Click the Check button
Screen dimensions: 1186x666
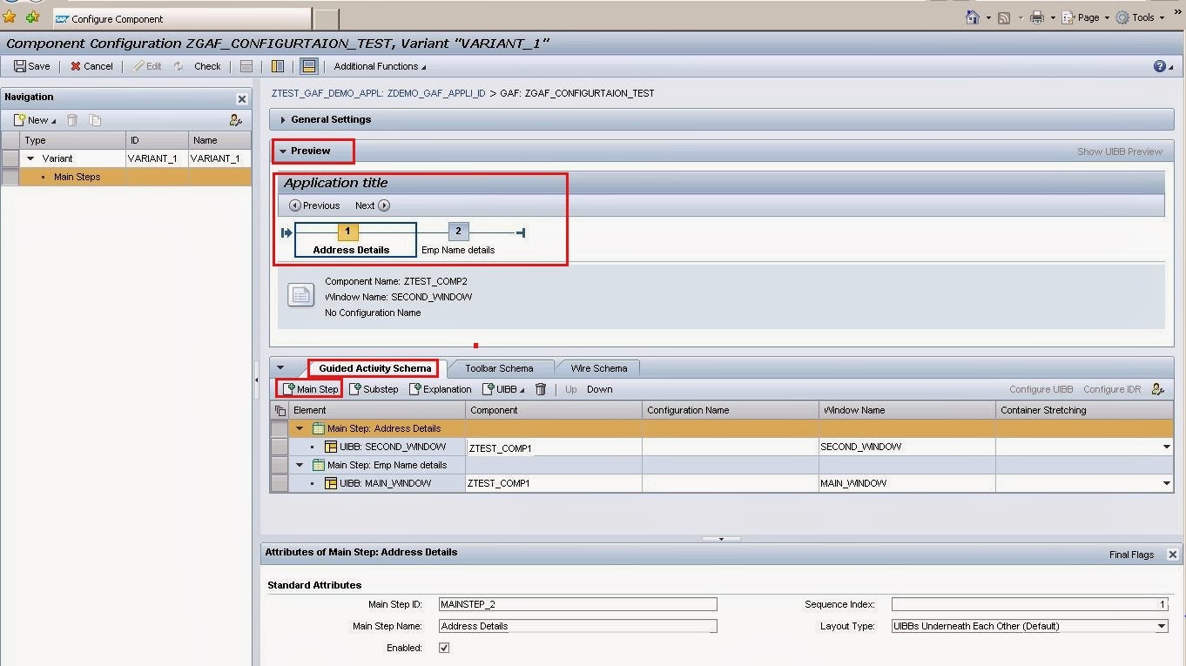click(x=207, y=66)
